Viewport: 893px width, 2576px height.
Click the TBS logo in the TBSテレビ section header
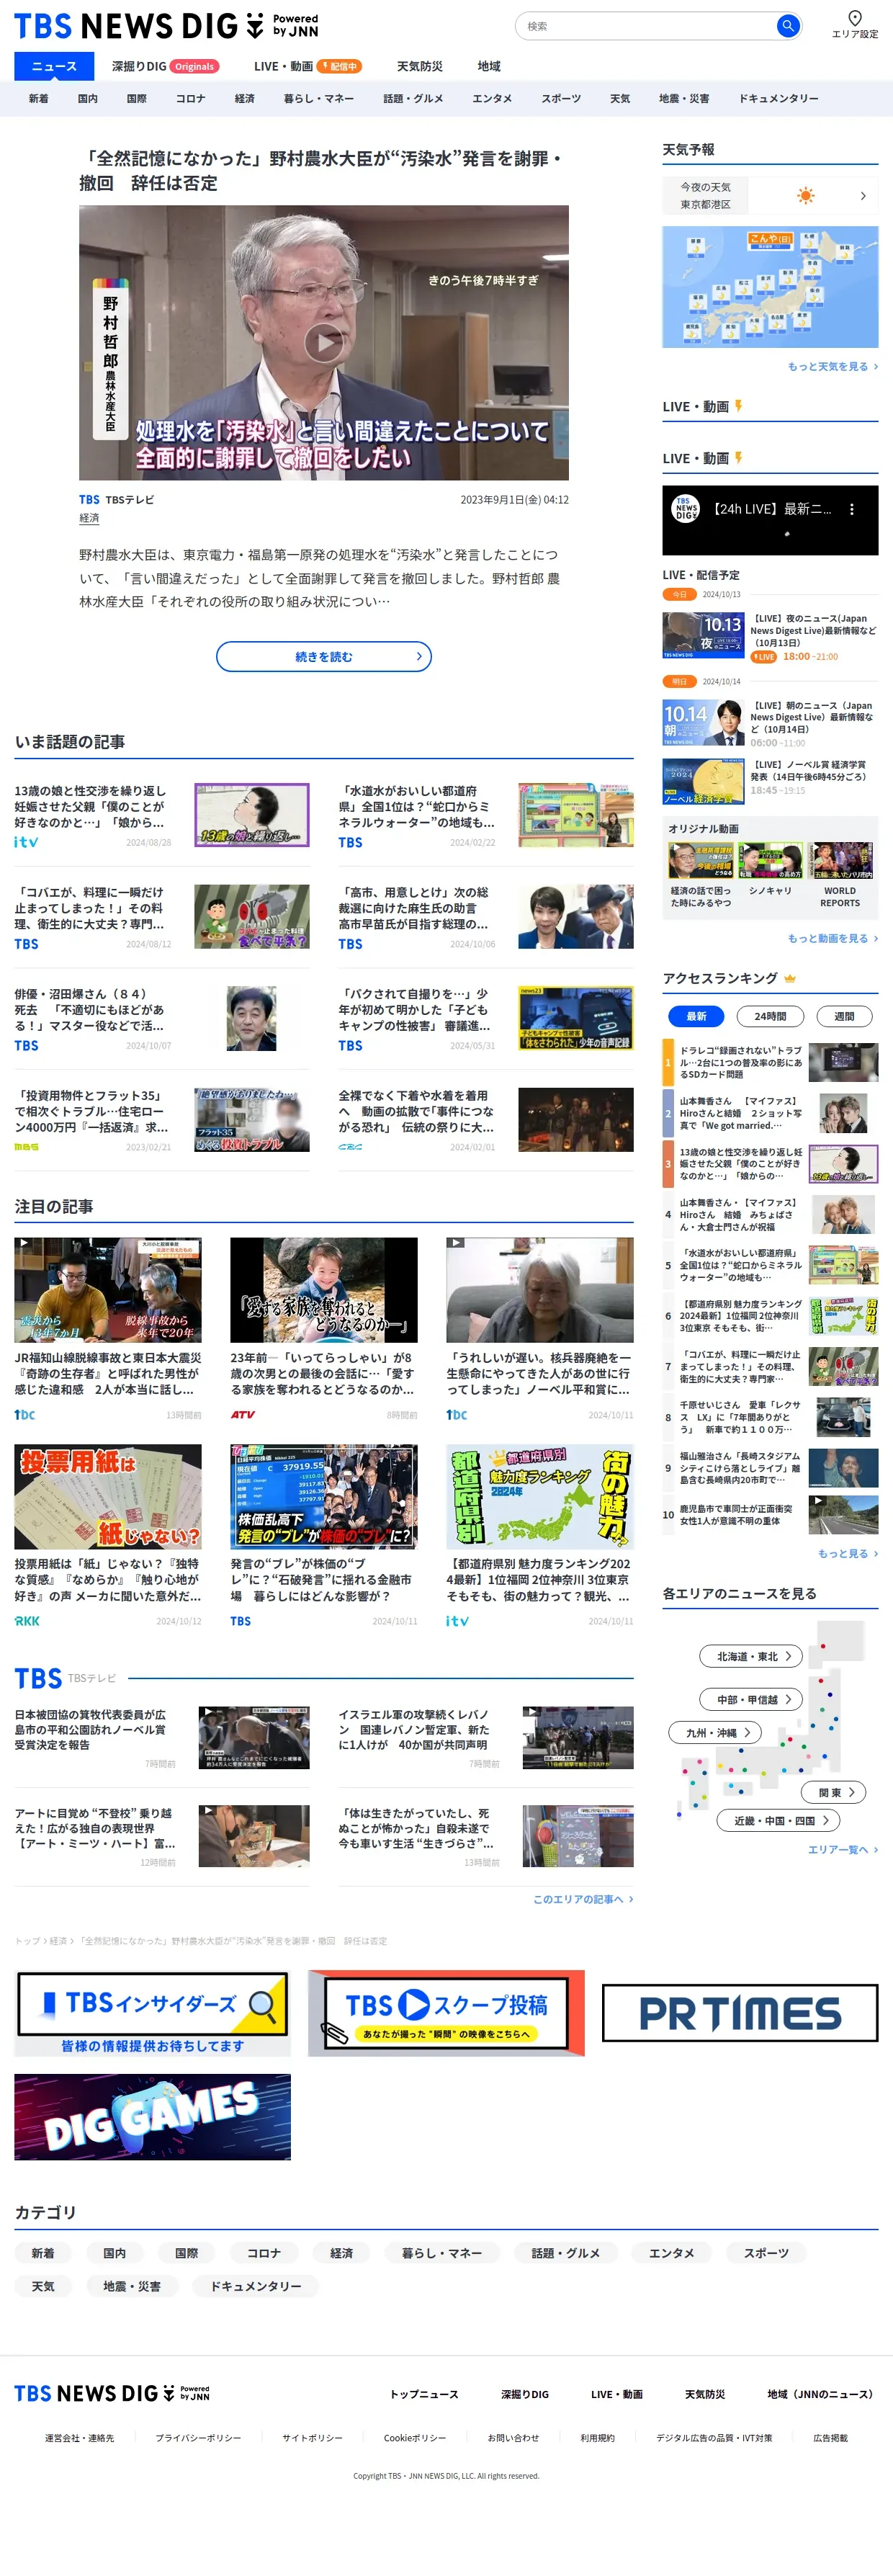[x=38, y=1678]
